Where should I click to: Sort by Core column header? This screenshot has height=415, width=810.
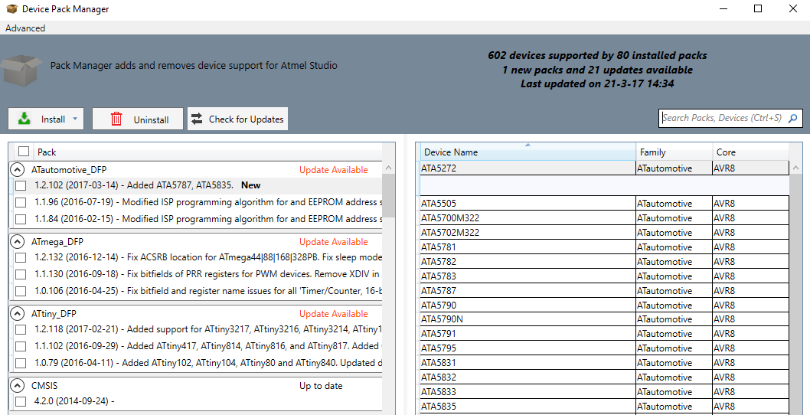pos(750,152)
